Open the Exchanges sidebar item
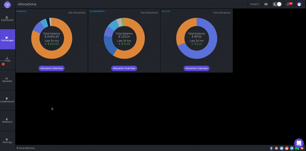The width and height of the screenshot is (306, 151). coord(7,39)
